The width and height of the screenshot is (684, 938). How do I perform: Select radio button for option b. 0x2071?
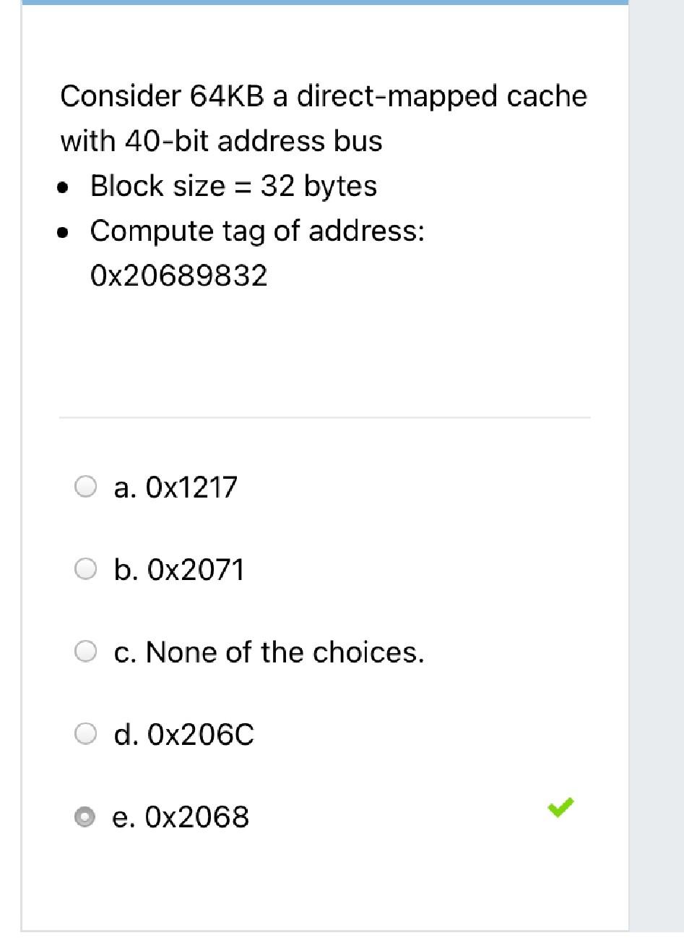point(87,570)
